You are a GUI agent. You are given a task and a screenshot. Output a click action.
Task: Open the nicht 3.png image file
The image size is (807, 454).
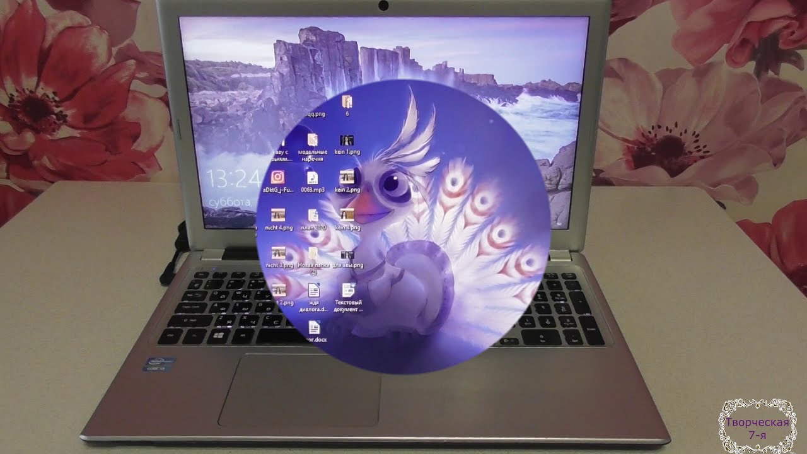point(278,257)
